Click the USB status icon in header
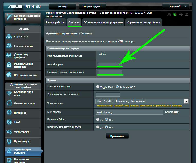 (181, 15)
